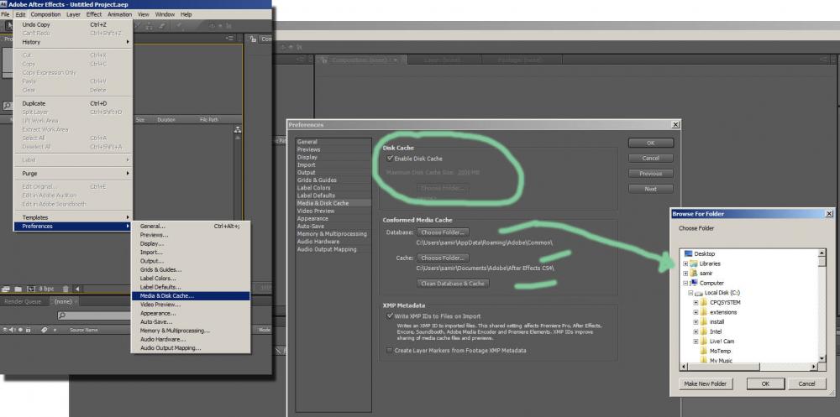Image resolution: width=840 pixels, height=417 pixels.
Task: Expand the Intel folder node
Action: pyautogui.click(x=696, y=331)
